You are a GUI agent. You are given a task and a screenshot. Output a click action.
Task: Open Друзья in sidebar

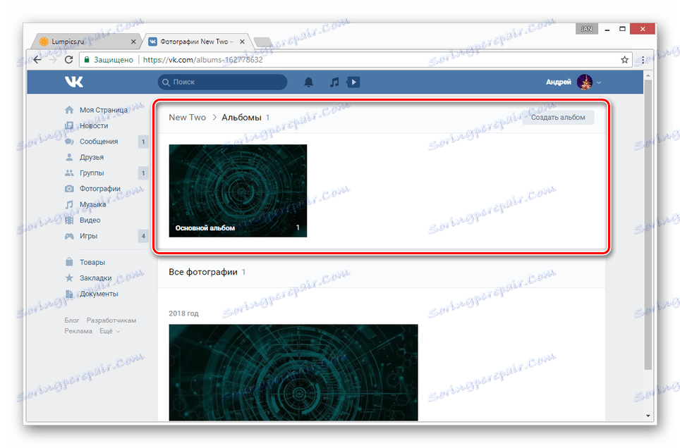point(92,157)
